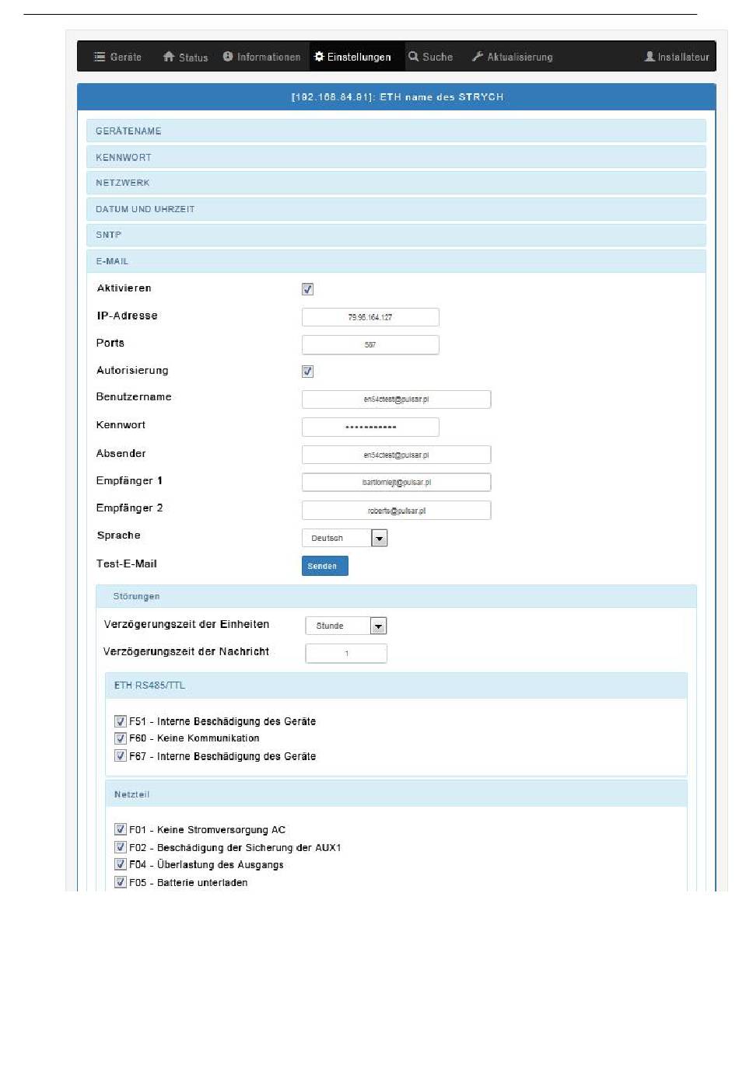
Task: Open the Sprache dropdown showing Deutsch
Action: tap(345, 538)
